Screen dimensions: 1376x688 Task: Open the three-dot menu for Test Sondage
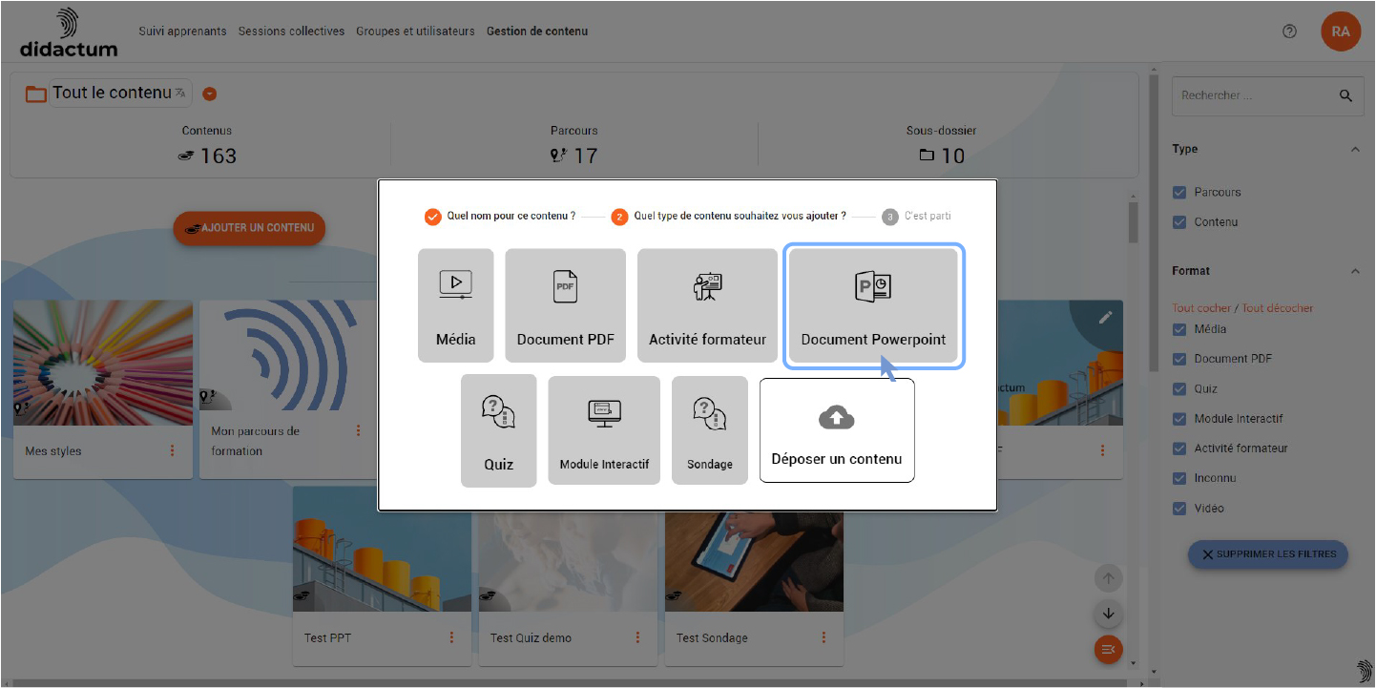click(824, 637)
